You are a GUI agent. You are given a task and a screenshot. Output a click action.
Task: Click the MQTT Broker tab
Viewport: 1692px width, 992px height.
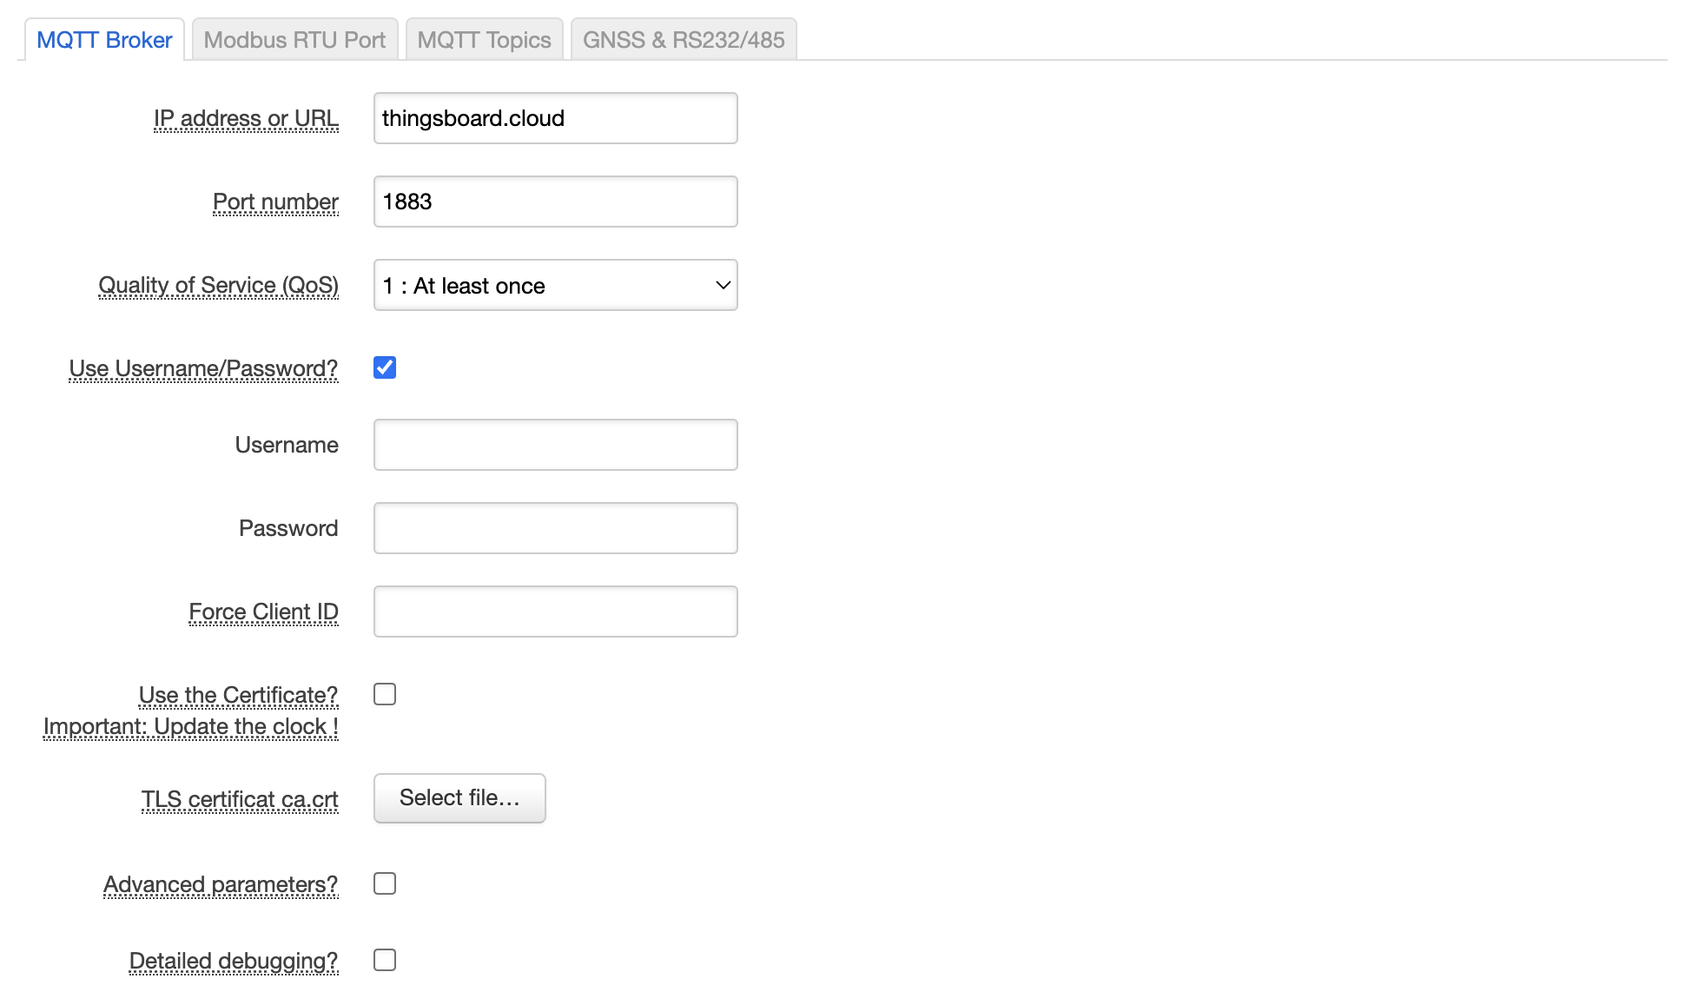click(x=104, y=40)
